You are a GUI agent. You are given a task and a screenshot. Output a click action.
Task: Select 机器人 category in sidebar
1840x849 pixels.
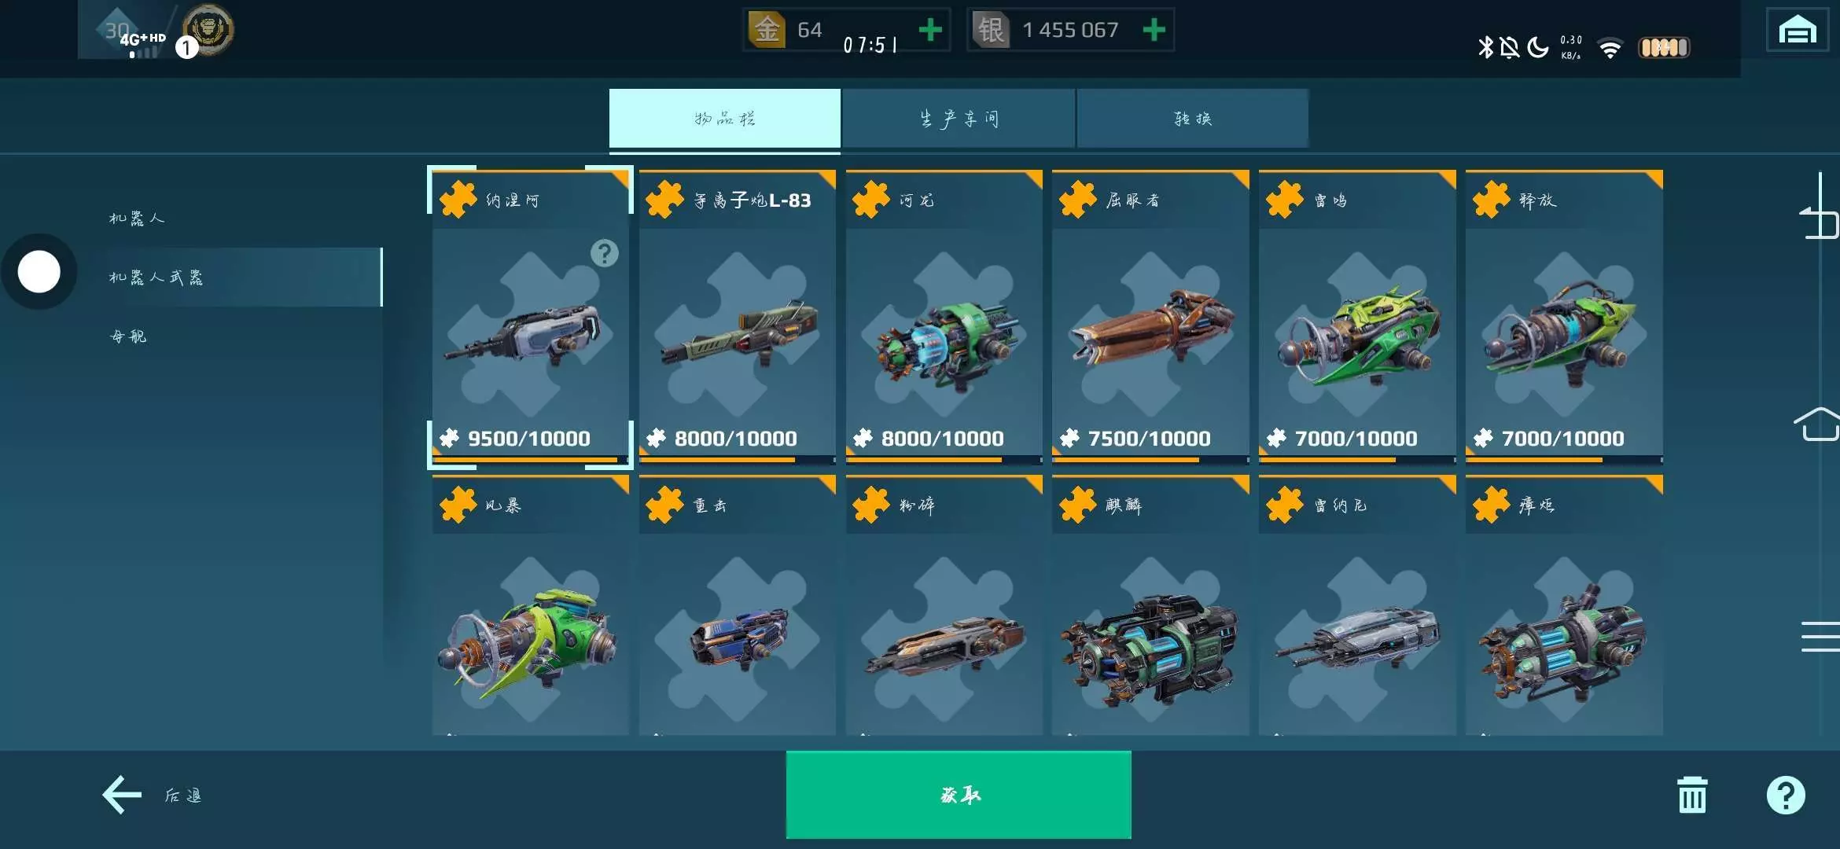pyautogui.click(x=136, y=218)
